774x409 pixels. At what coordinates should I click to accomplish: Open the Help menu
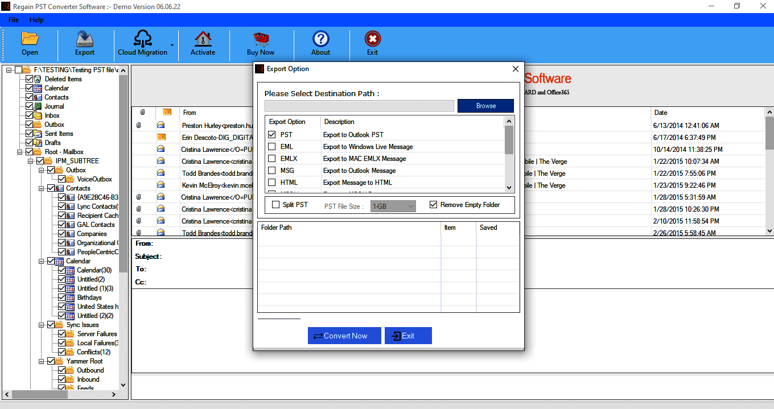pyautogui.click(x=36, y=20)
